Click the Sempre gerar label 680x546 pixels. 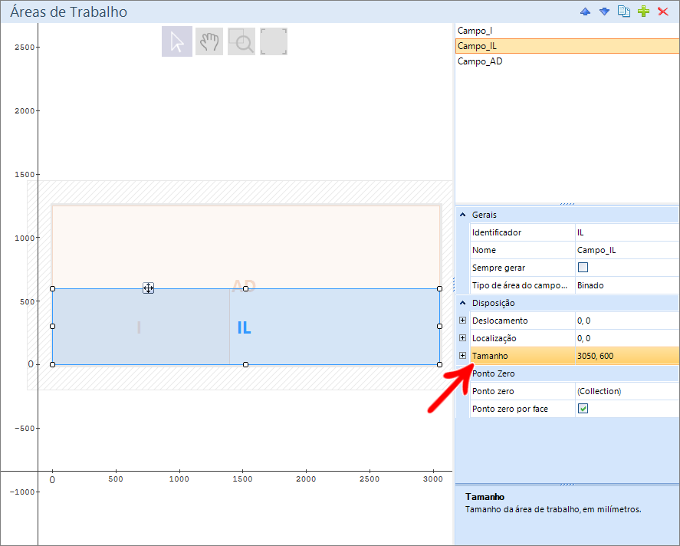pyautogui.click(x=498, y=268)
